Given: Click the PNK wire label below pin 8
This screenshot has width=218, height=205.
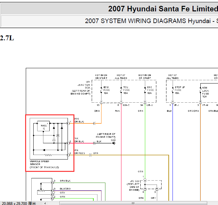Looking at the screenshot, I should [x=117, y=111].
